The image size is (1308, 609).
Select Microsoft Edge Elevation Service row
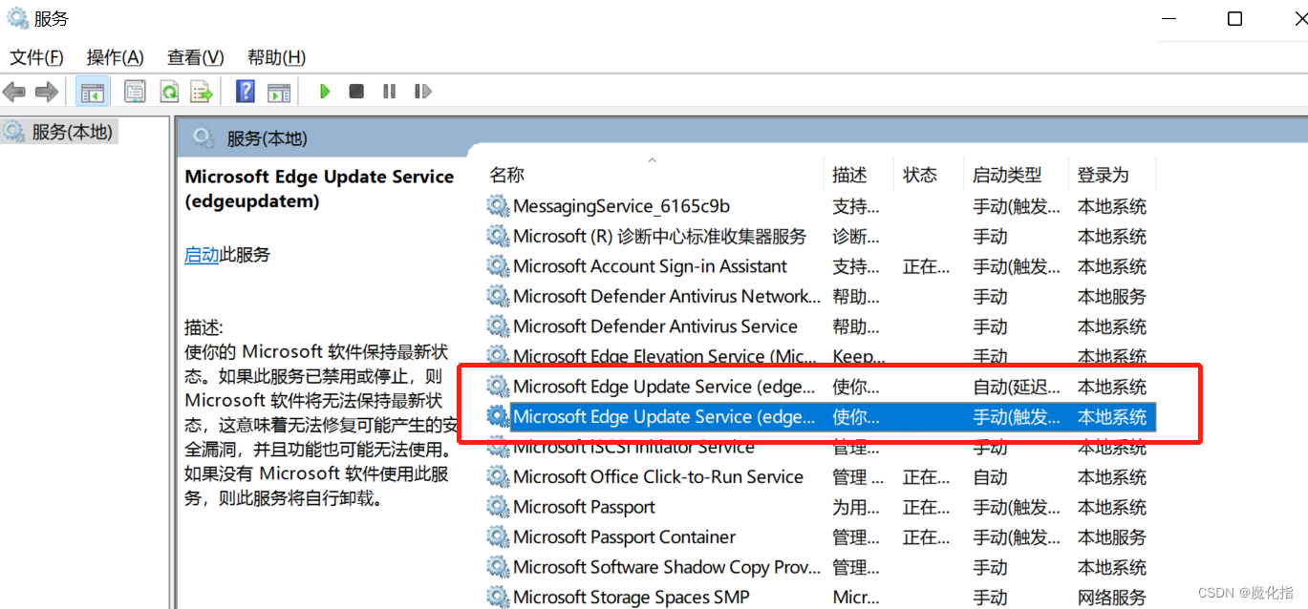pos(819,356)
